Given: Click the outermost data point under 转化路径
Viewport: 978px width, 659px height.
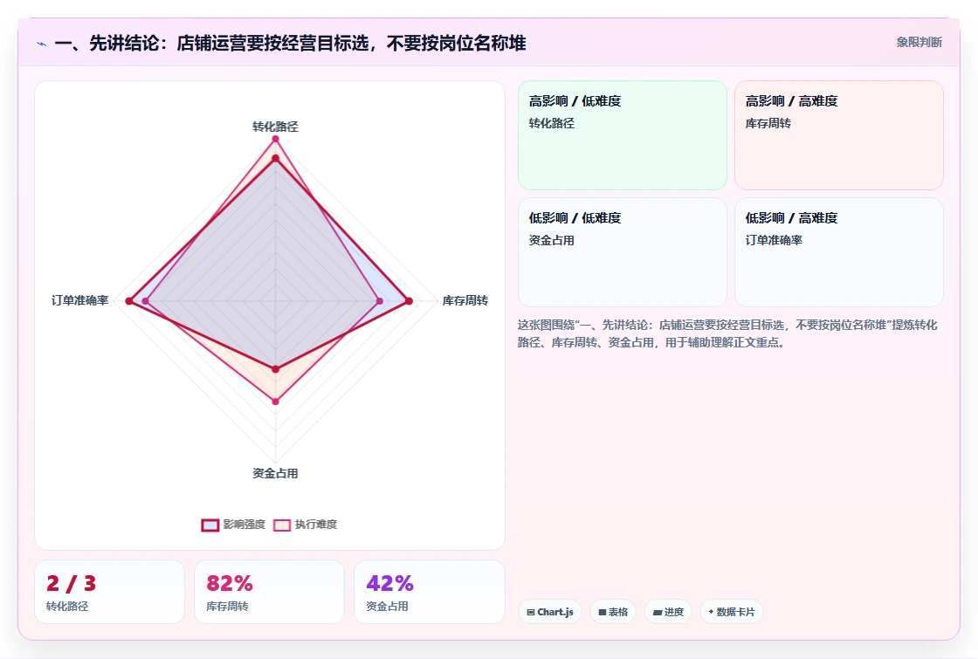Looking at the screenshot, I should (x=275, y=139).
